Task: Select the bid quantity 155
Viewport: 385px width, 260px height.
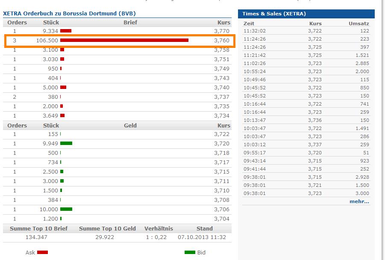Action: click(x=53, y=134)
